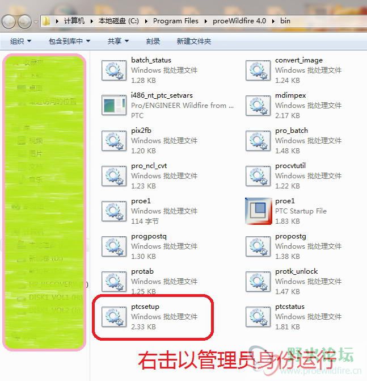Select the ptcsetup batch file icon
The width and height of the screenshot is (367, 381).
[114, 317]
